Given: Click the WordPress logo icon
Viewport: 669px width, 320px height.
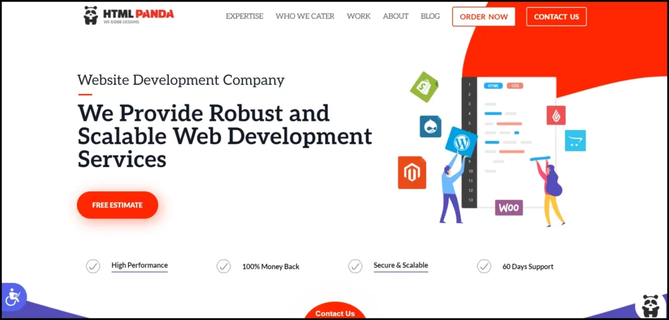Looking at the screenshot, I should point(461,142).
